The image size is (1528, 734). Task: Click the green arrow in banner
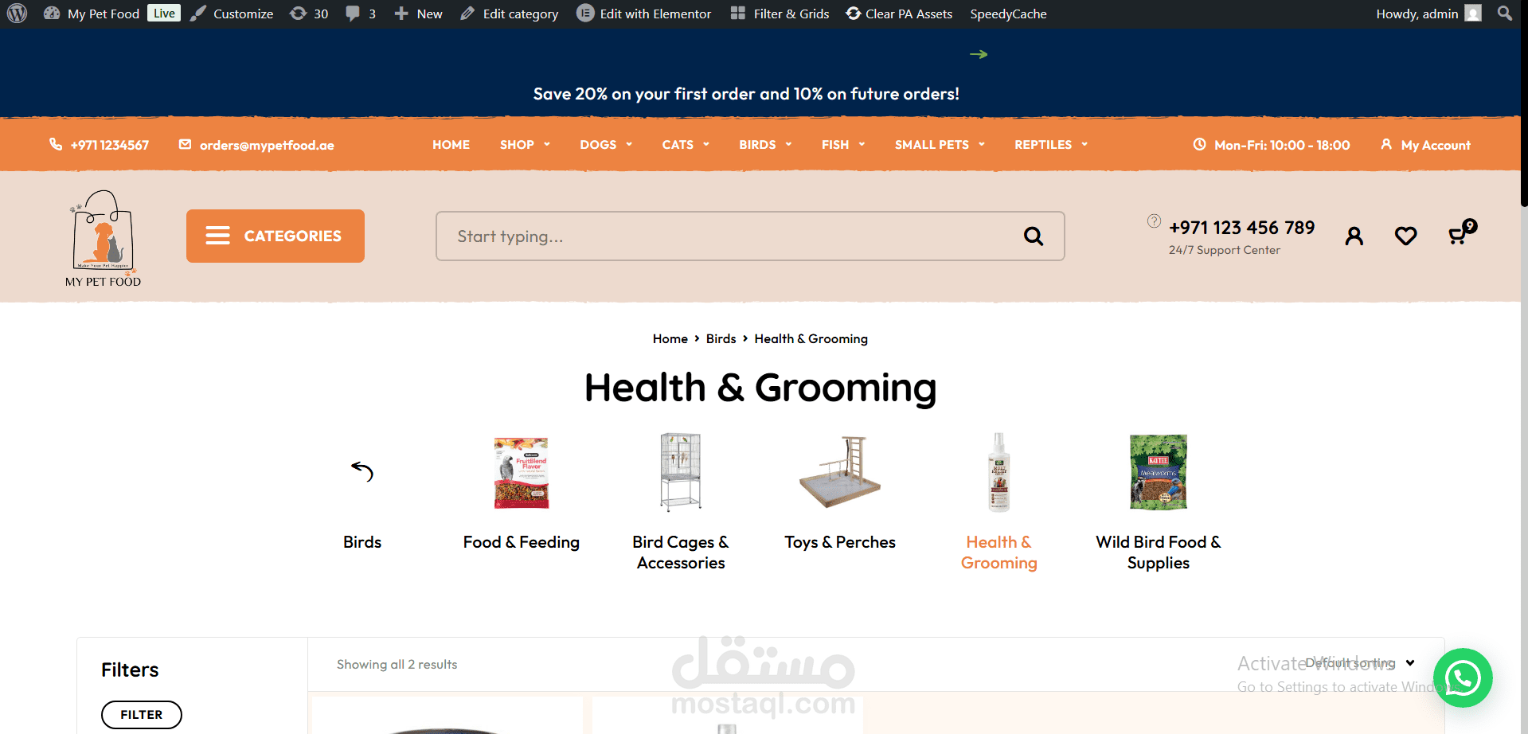(979, 54)
